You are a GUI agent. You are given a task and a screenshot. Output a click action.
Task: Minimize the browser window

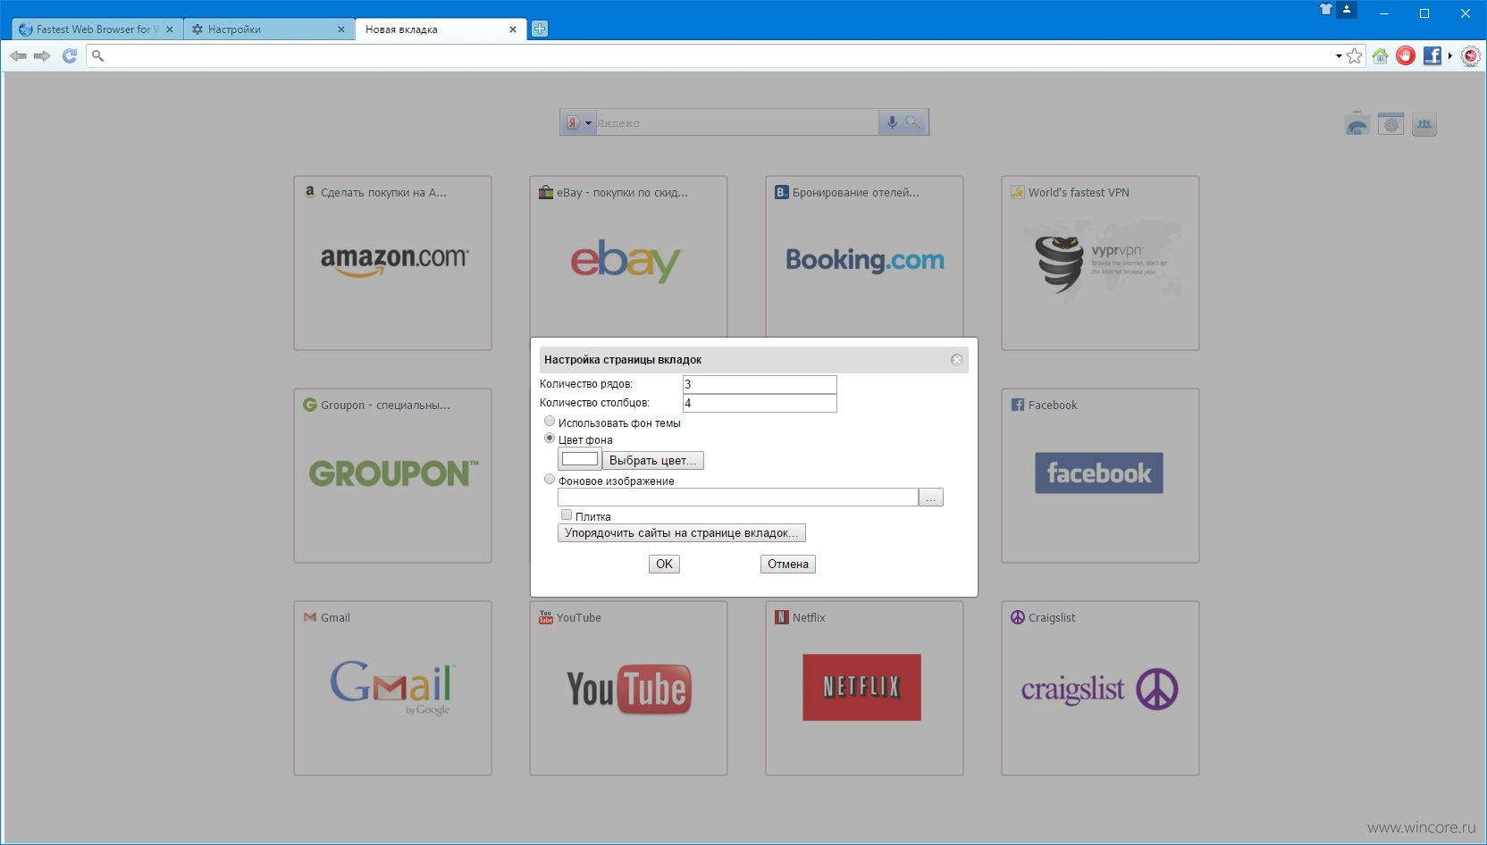[x=1383, y=13]
